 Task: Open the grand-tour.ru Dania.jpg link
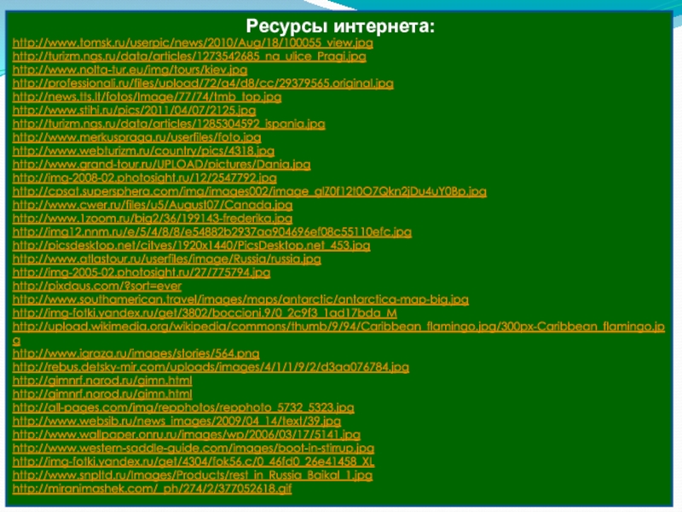pos(161,164)
